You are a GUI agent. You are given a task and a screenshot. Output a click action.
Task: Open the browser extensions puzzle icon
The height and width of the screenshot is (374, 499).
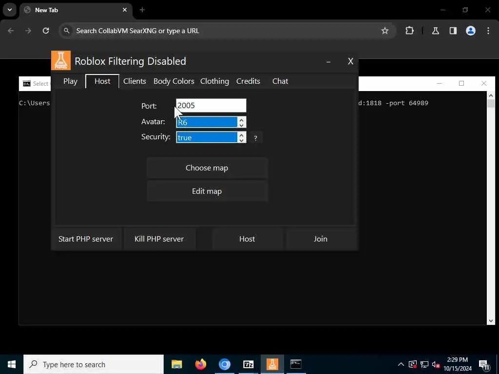click(x=409, y=31)
